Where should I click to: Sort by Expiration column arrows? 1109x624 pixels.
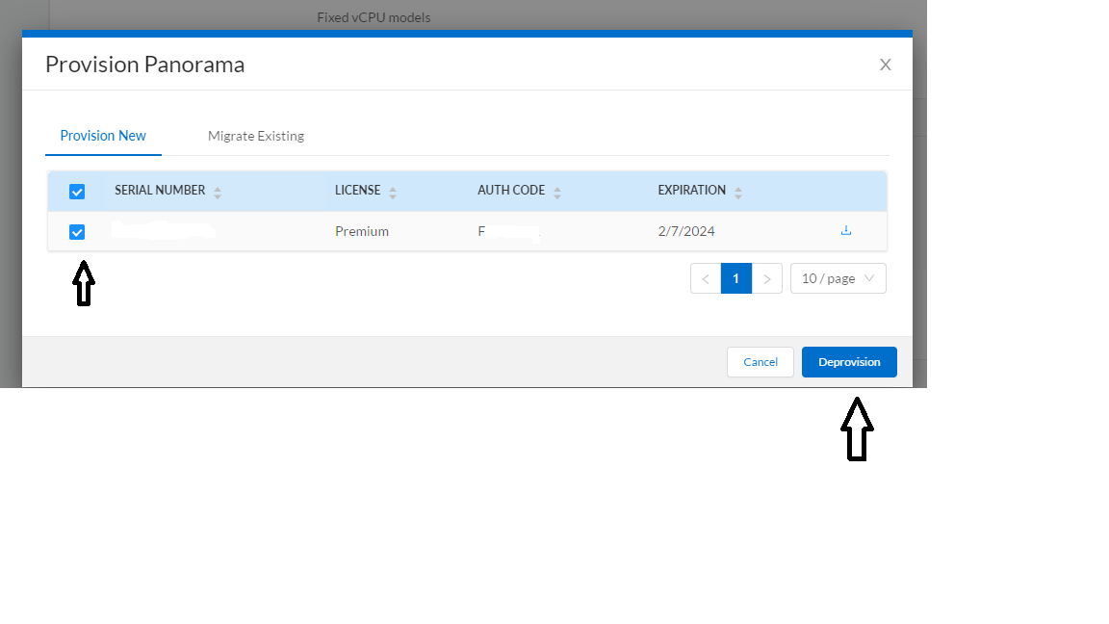pyautogui.click(x=738, y=194)
